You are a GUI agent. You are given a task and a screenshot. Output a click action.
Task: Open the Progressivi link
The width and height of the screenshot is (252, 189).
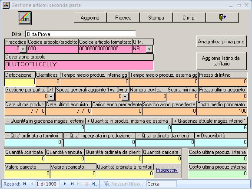(x=167, y=170)
